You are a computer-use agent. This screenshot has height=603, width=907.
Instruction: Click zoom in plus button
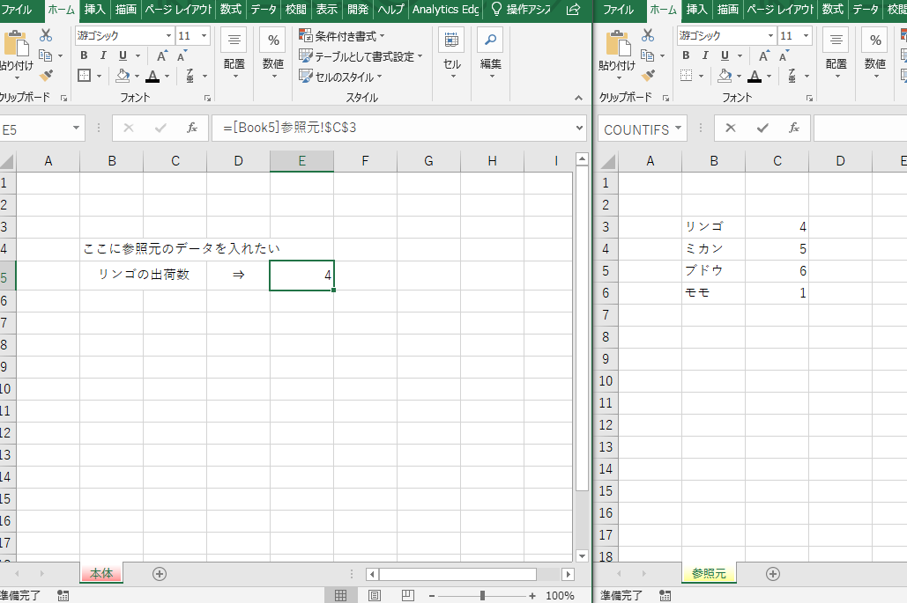point(532,595)
